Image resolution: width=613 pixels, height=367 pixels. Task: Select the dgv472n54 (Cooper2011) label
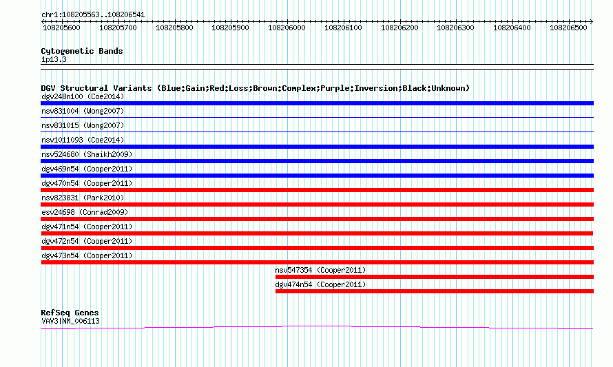87,241
